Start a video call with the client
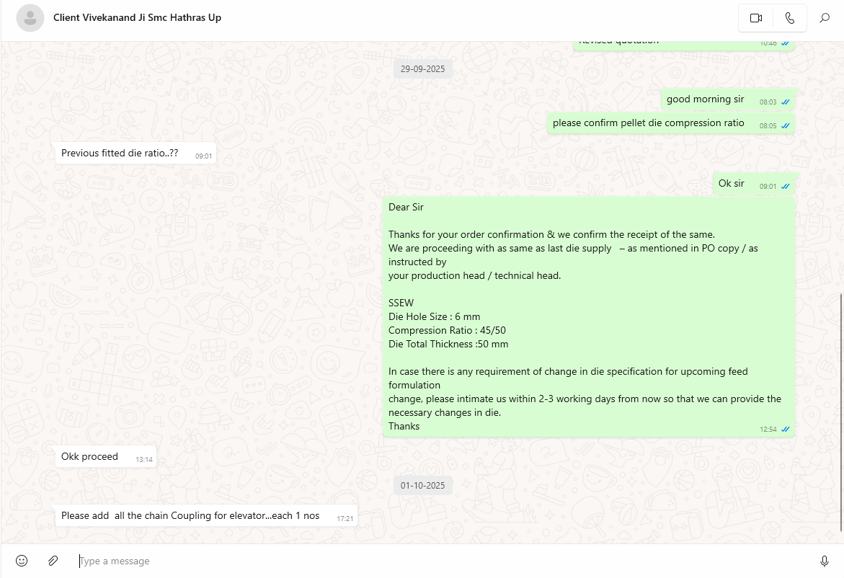Image resolution: width=844 pixels, height=578 pixels. [x=756, y=18]
